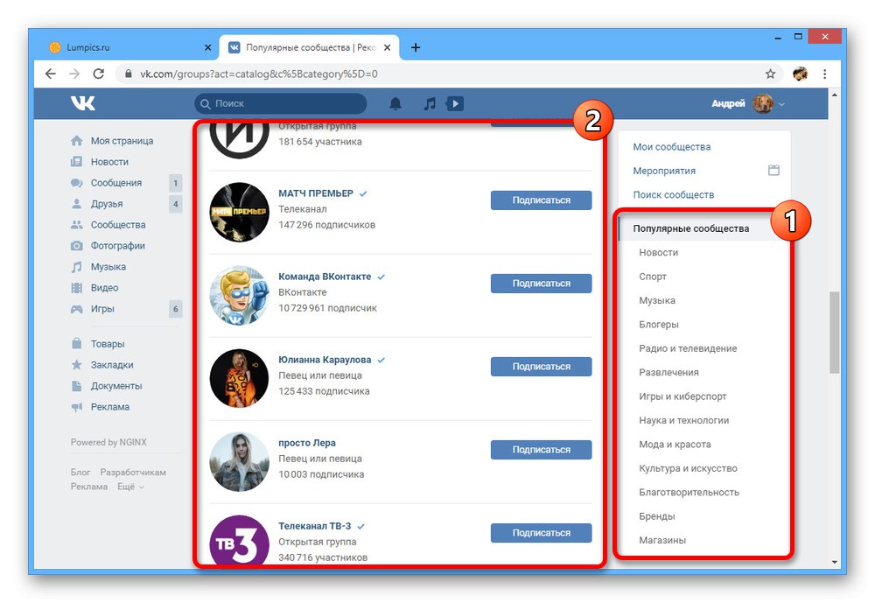Open Мои сообщества link
Viewport: 875px width, 603px height.
click(x=671, y=147)
